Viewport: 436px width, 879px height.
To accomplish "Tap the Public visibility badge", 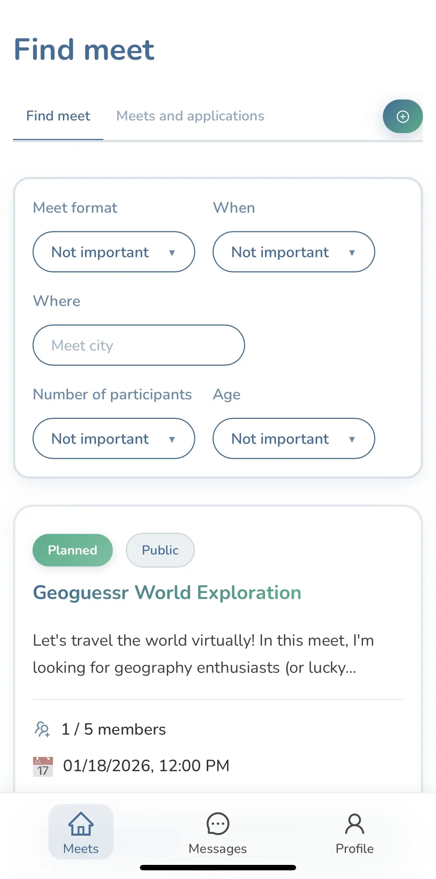I will 160,550.
